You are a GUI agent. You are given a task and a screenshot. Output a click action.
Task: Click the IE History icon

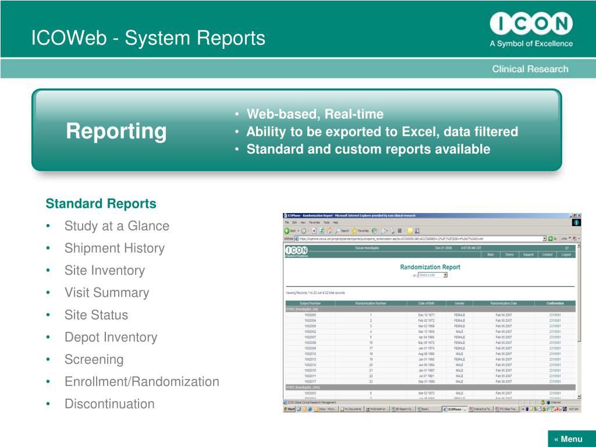coord(374,230)
